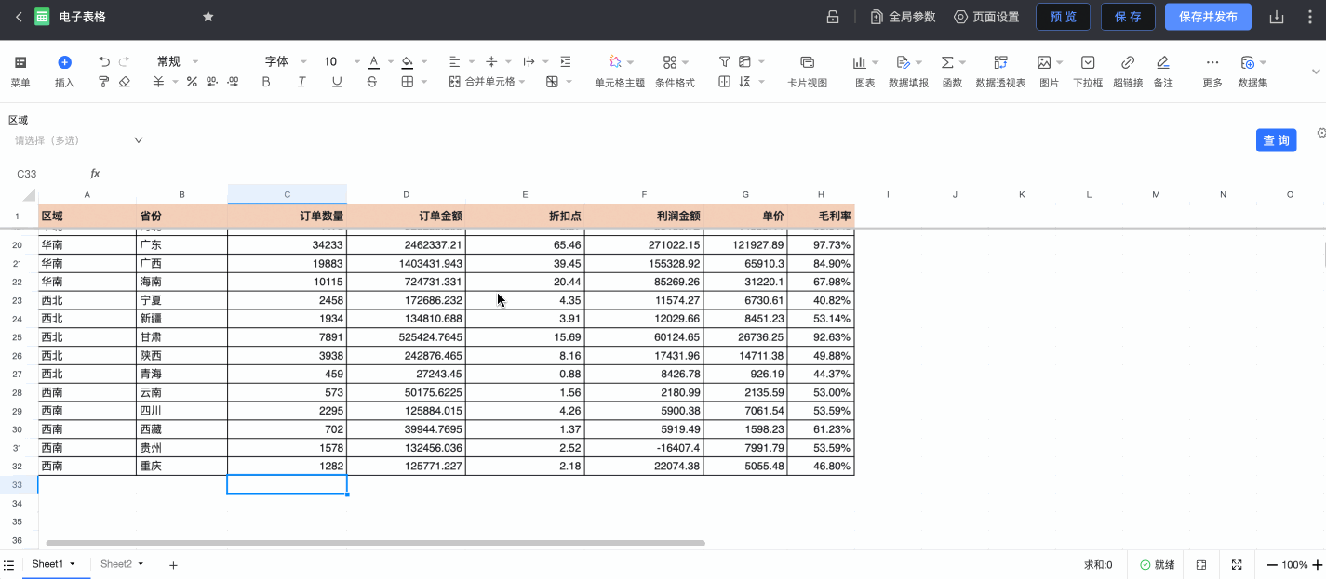
Task: Open the card view (卡片视图) icon
Action: [807, 63]
